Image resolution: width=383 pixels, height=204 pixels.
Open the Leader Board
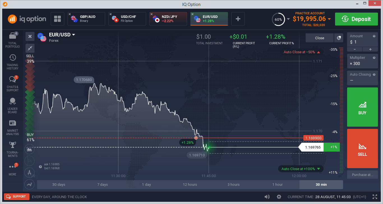pos(12,106)
